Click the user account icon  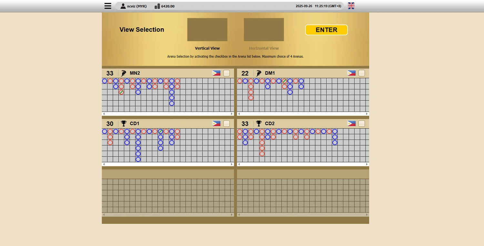123,6
